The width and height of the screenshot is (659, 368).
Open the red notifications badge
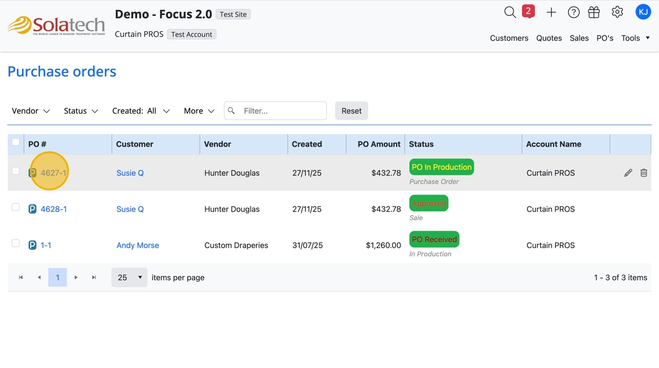(x=528, y=11)
